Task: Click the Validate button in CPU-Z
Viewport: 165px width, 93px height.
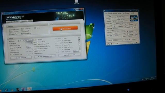Action: [x=130, y=43]
